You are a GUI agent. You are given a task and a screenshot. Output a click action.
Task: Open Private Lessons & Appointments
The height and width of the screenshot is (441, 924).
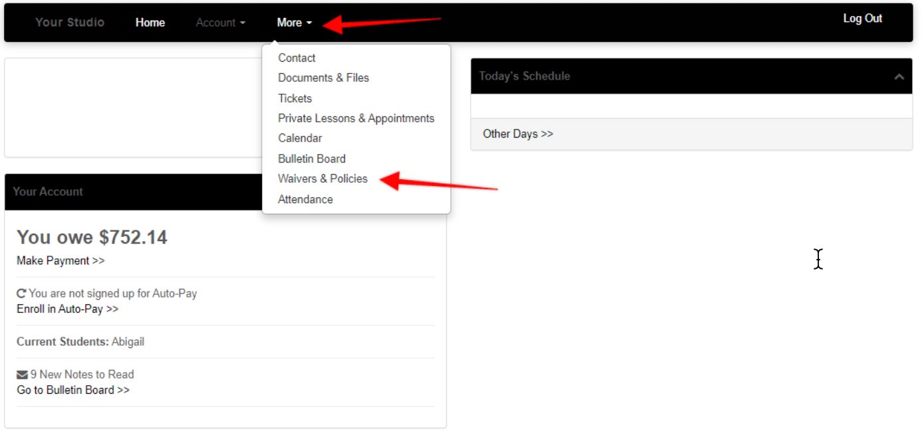tap(356, 118)
